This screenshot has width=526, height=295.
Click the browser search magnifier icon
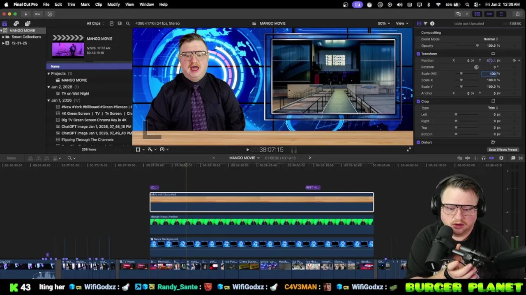(x=128, y=23)
